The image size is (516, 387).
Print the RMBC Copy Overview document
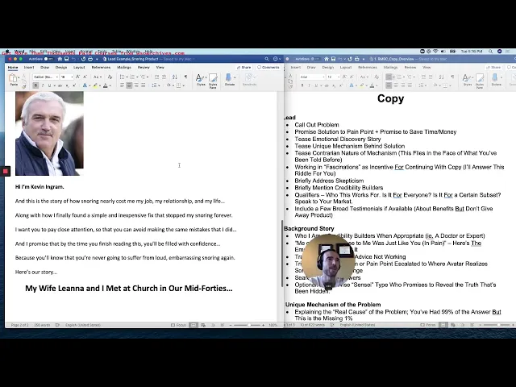(x=356, y=59)
